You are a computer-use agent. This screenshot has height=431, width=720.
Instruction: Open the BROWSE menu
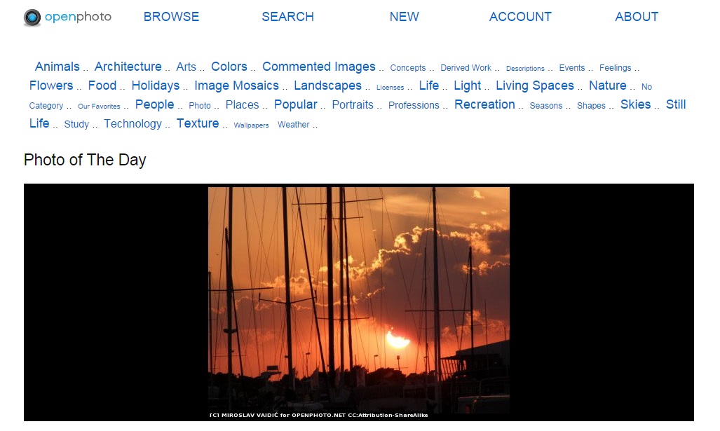click(171, 17)
